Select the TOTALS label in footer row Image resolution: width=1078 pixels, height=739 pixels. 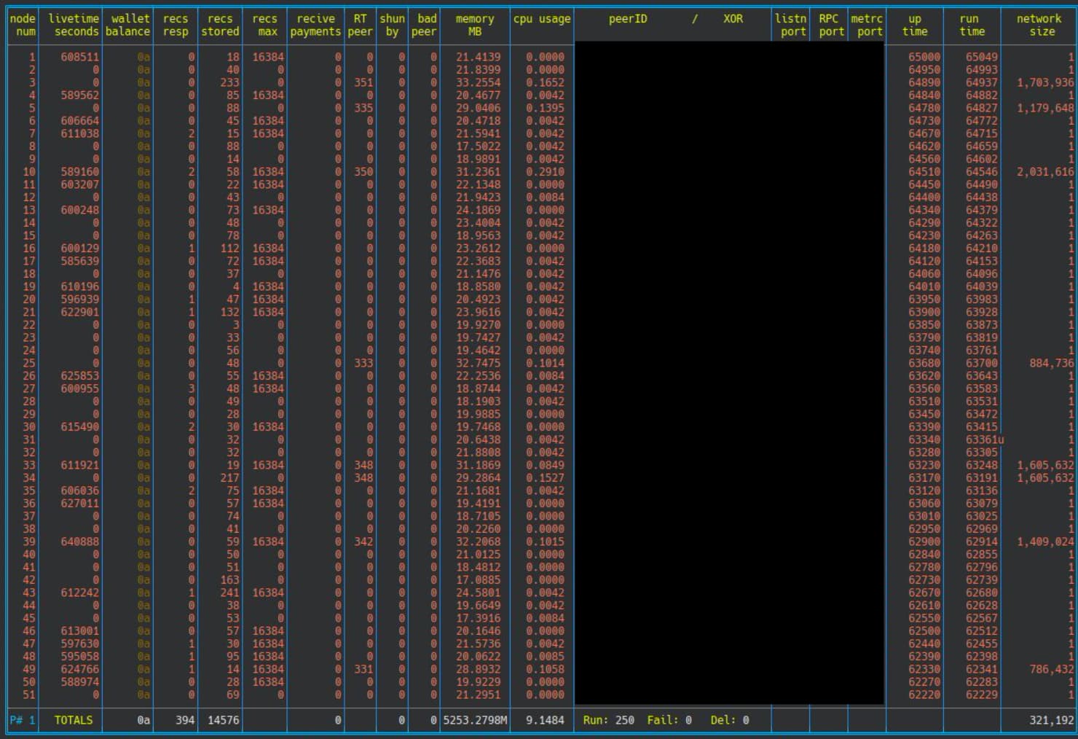(x=74, y=720)
